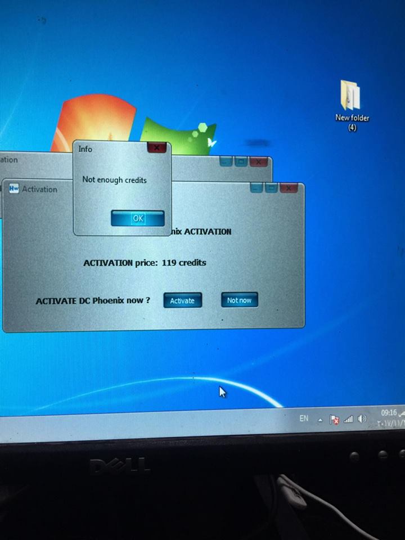Open the volume speaker icon
405x540 pixels.
(362, 419)
